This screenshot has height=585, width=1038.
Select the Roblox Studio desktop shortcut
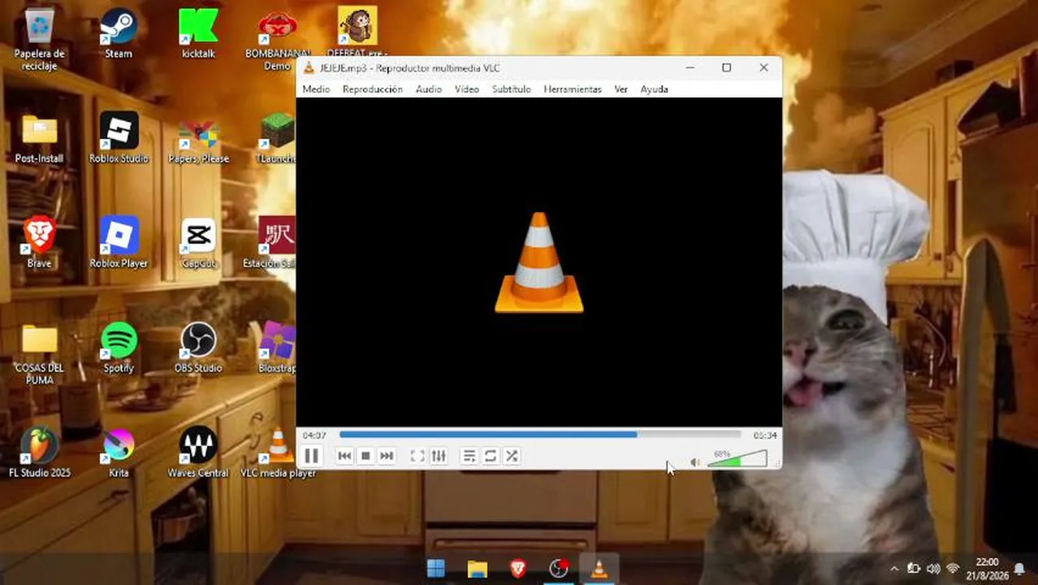(119, 139)
